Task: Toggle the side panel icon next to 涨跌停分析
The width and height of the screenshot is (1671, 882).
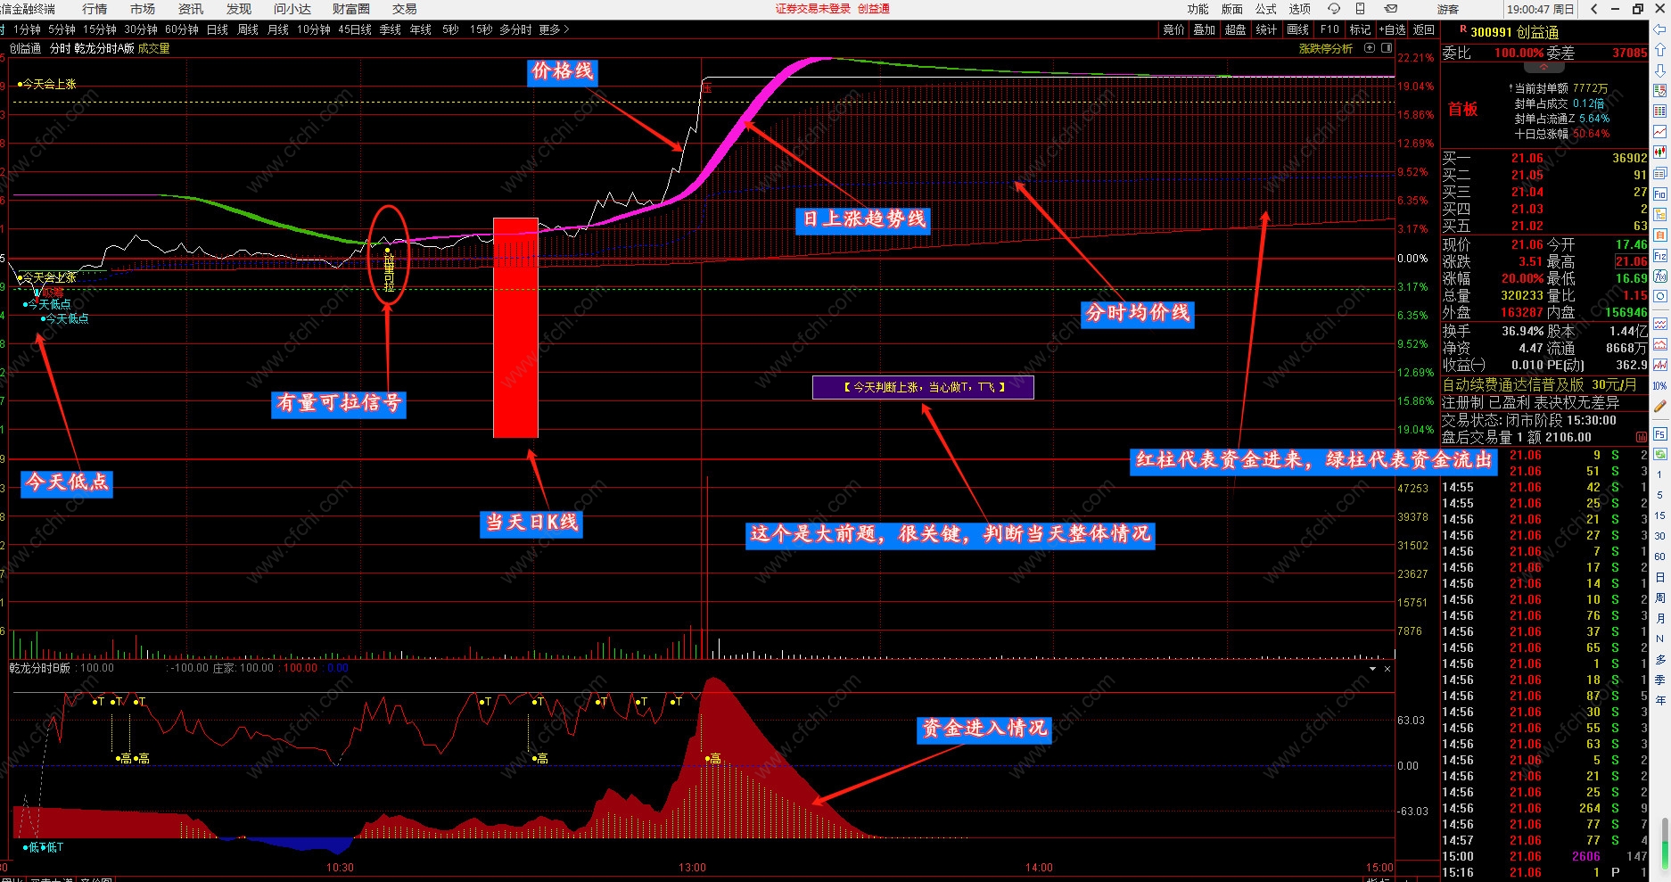Action: click(x=1387, y=48)
